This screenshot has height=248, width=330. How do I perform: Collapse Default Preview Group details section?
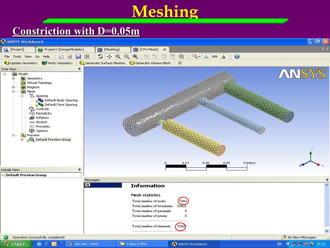click(x=3, y=175)
